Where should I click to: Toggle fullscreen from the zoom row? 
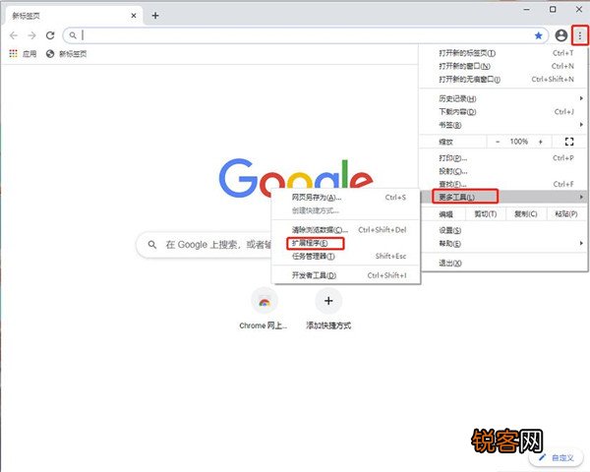[569, 142]
